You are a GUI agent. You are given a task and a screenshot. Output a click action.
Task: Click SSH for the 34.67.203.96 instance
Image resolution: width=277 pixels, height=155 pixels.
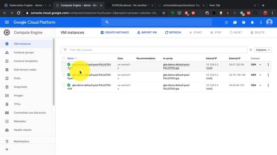(253, 65)
